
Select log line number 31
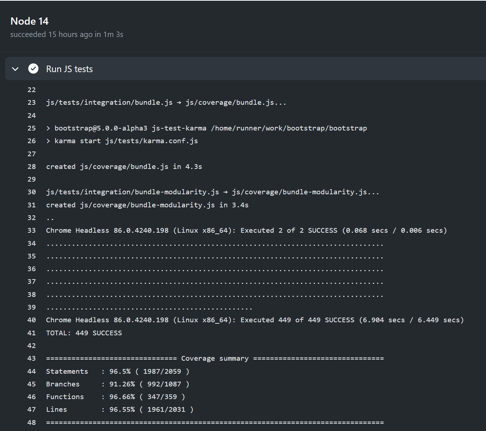[32, 205]
